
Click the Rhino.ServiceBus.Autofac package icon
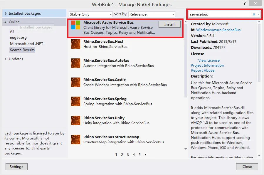(75, 63)
